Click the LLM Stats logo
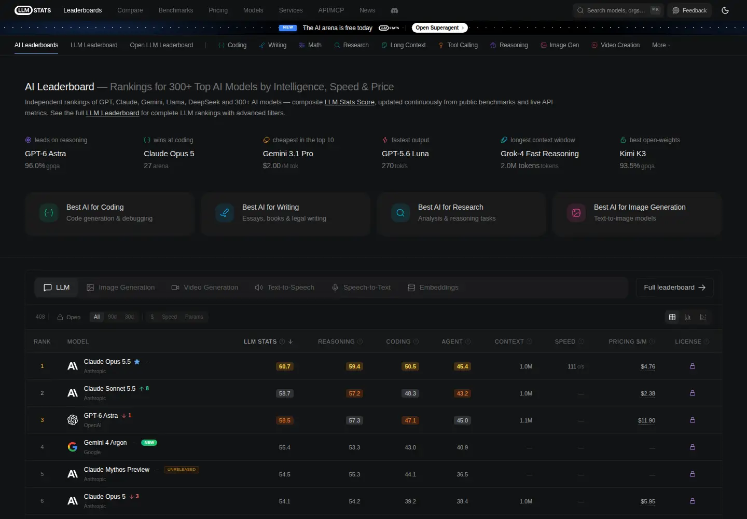The width and height of the screenshot is (747, 519). (x=33, y=10)
